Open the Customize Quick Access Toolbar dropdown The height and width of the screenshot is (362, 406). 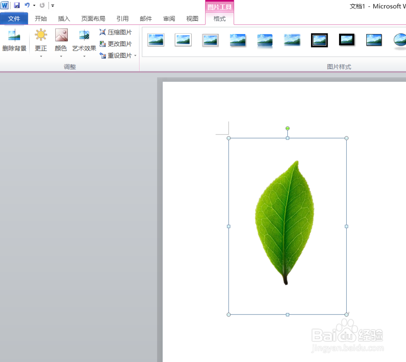tap(52, 5)
